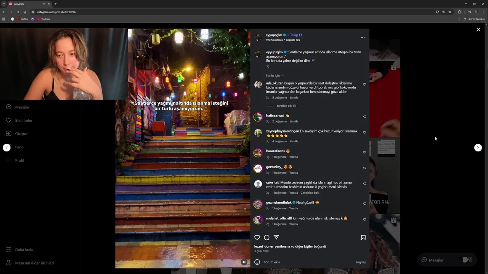Viewport: 488px width, 274px height.
Task: Open site information icon in address bar
Action: click(33, 12)
